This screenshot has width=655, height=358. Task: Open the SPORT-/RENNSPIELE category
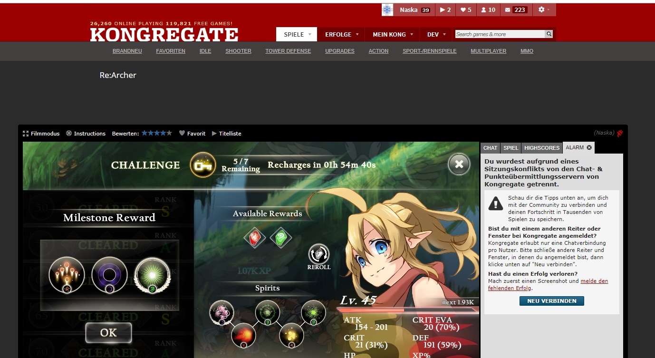pyautogui.click(x=430, y=51)
